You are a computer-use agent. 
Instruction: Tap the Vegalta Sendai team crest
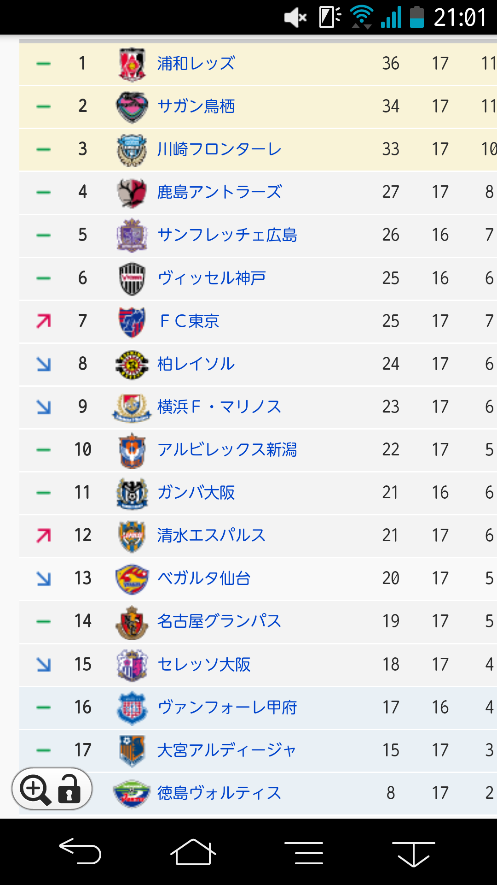[132, 578]
